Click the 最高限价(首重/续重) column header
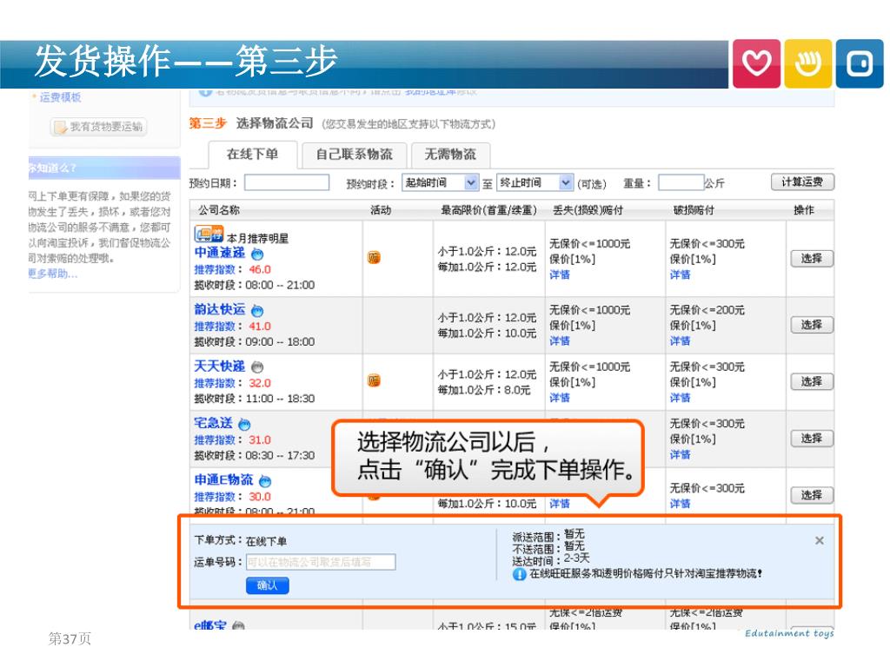 click(488, 210)
